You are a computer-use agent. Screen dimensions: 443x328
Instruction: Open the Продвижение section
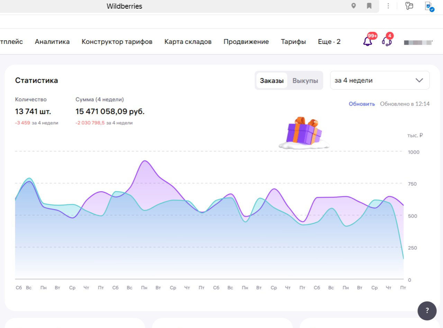[x=246, y=42]
